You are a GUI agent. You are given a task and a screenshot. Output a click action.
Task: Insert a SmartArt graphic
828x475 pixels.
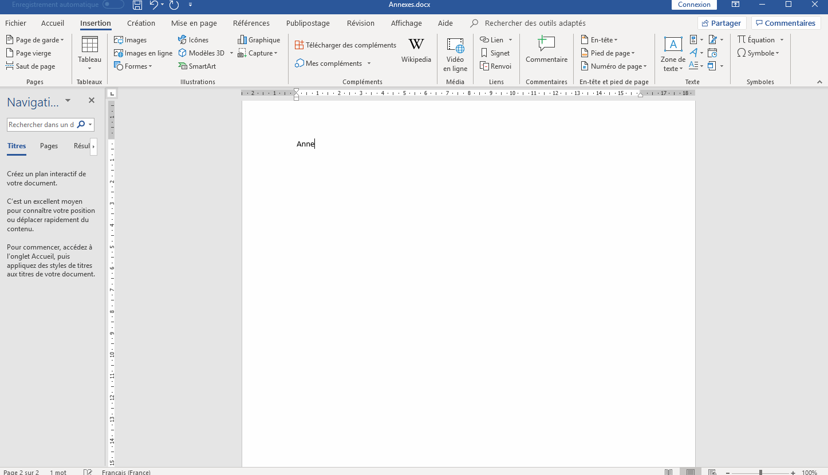coord(197,66)
